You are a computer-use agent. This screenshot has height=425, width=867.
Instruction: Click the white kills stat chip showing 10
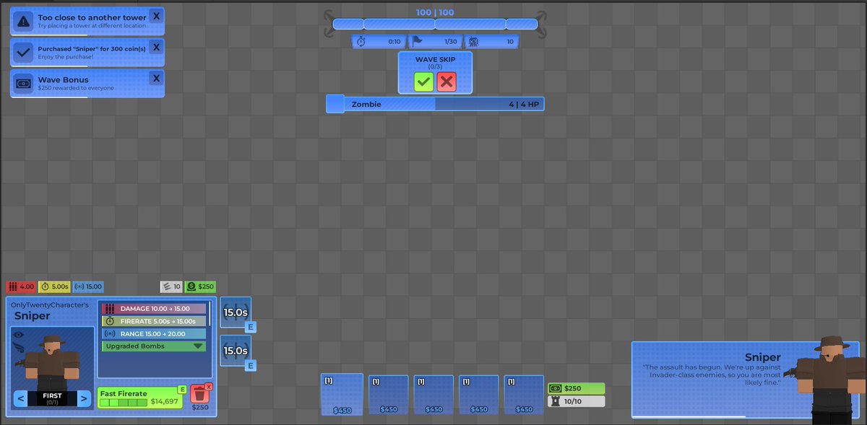[171, 286]
